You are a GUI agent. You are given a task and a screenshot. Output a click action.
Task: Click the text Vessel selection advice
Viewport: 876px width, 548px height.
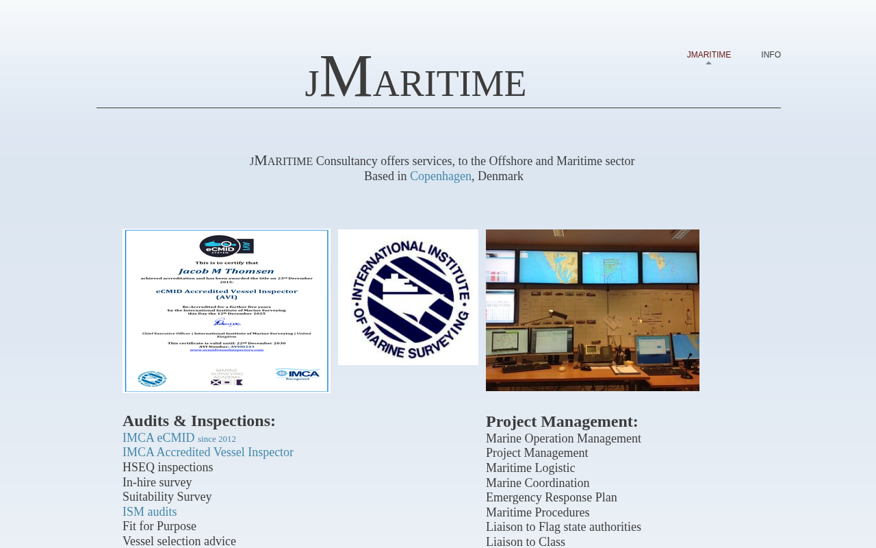click(x=179, y=541)
